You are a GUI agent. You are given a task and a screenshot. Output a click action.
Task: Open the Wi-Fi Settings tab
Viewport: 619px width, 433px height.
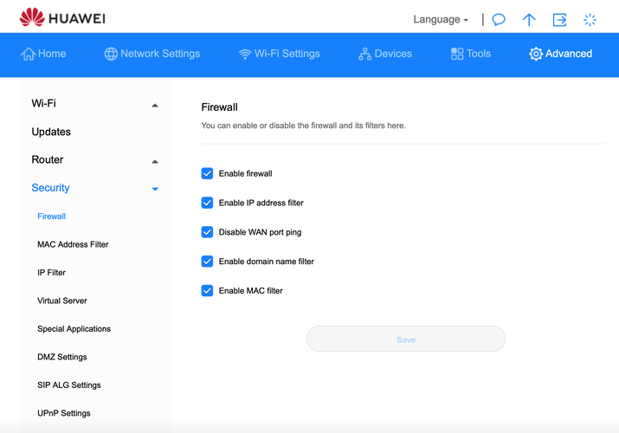click(279, 54)
